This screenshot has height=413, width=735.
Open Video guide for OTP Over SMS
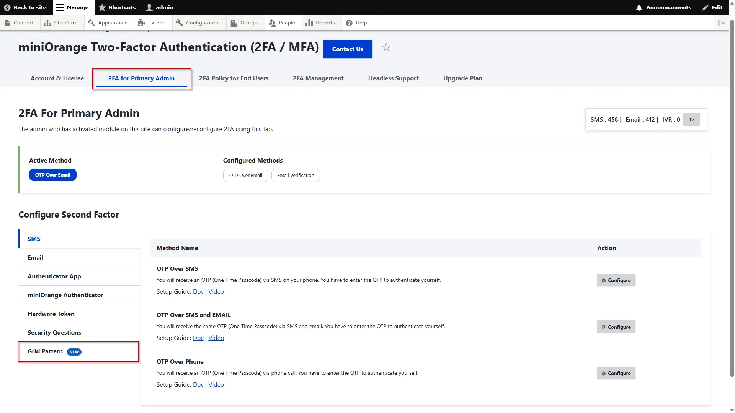point(216,291)
